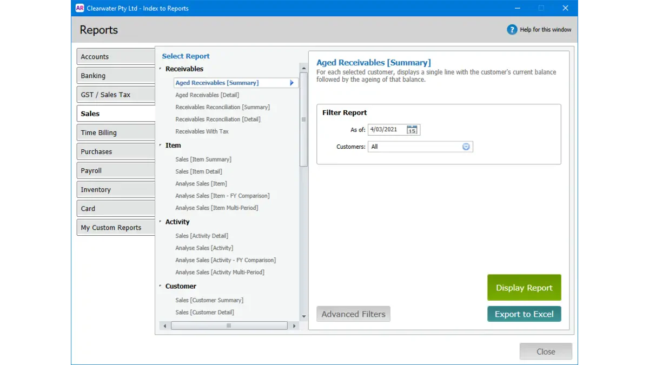The image size is (649, 365).
Task: Select Receivables With Tax report
Action: click(202, 131)
